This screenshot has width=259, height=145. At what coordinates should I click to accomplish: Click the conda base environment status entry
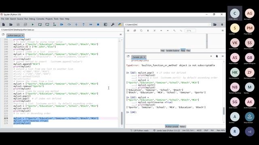166,130
